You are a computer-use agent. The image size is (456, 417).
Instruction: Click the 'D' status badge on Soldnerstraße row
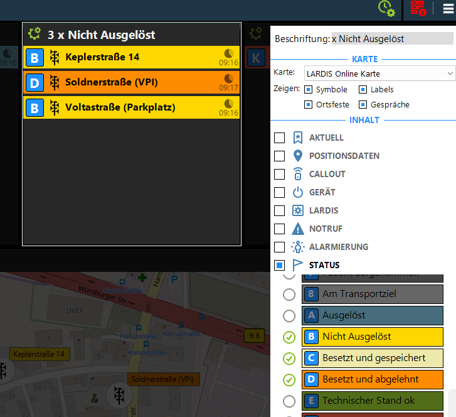(x=34, y=82)
